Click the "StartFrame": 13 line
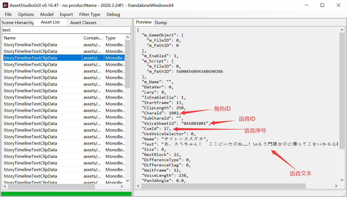Screen dimensions: 347x197 pos(162,103)
